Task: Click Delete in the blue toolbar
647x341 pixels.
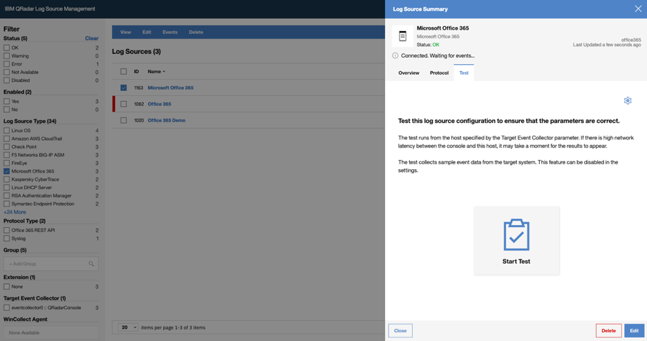Action: (196, 32)
